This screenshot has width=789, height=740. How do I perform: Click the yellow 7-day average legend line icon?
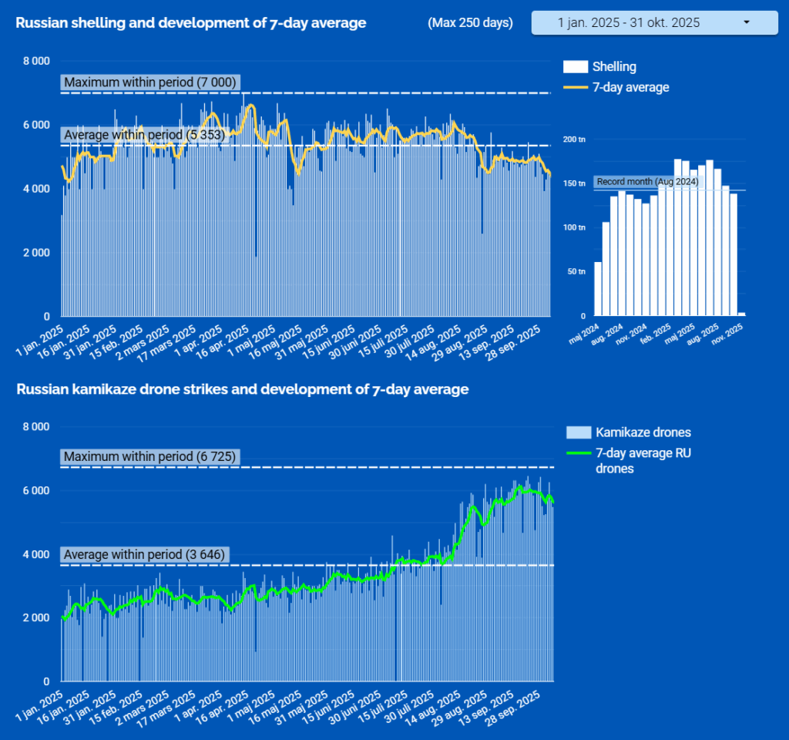pyautogui.click(x=576, y=88)
